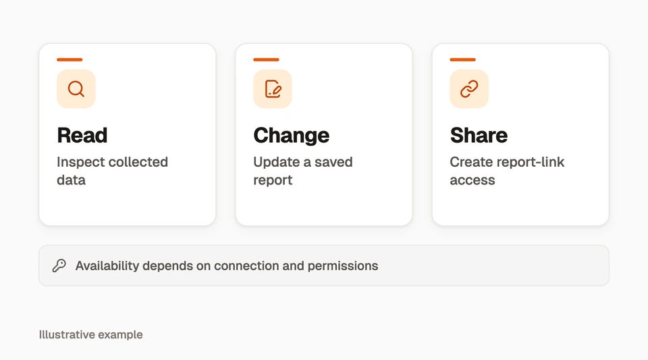The width and height of the screenshot is (648, 360).
Task: Click the key icon in availability banner
Action: pos(59,265)
